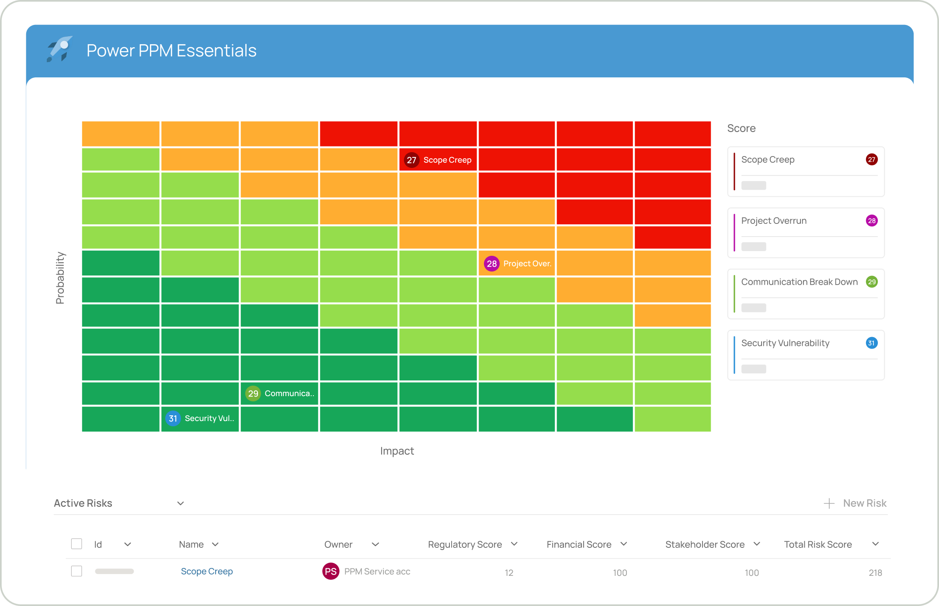939x606 pixels.
Task: Open the Owner column chevron
Action: 375,544
